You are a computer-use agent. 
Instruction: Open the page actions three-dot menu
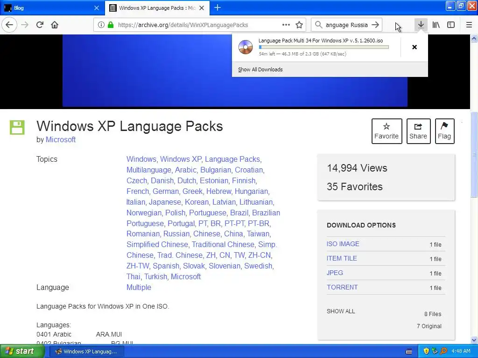(286, 25)
